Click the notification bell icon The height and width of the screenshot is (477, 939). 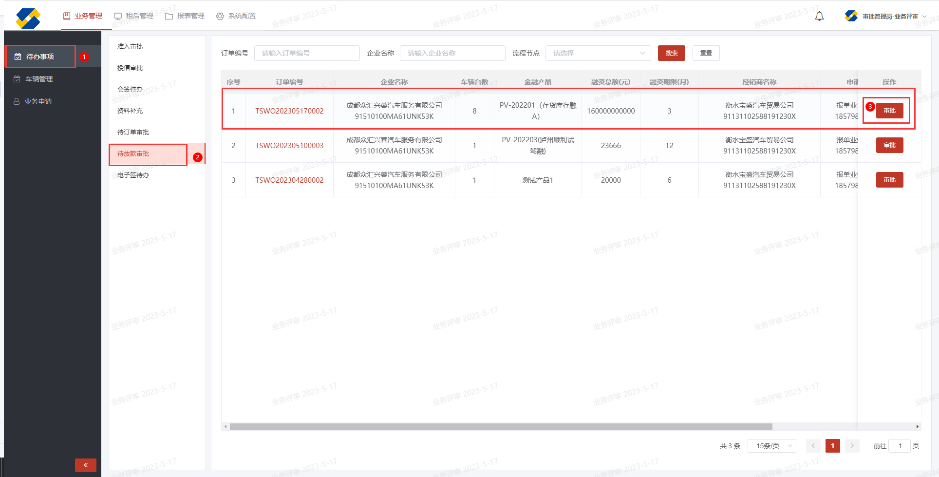pyautogui.click(x=819, y=17)
